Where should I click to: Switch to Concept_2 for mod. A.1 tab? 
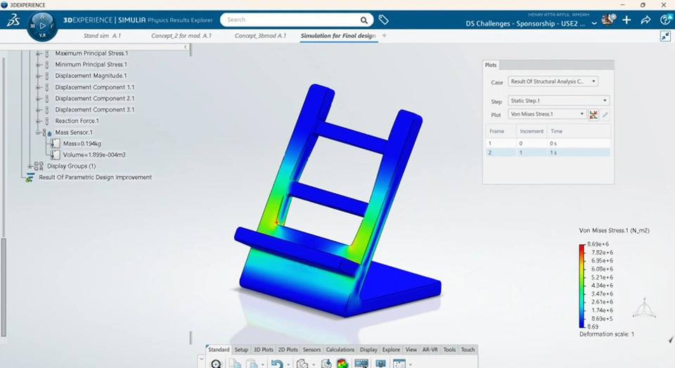click(x=181, y=36)
